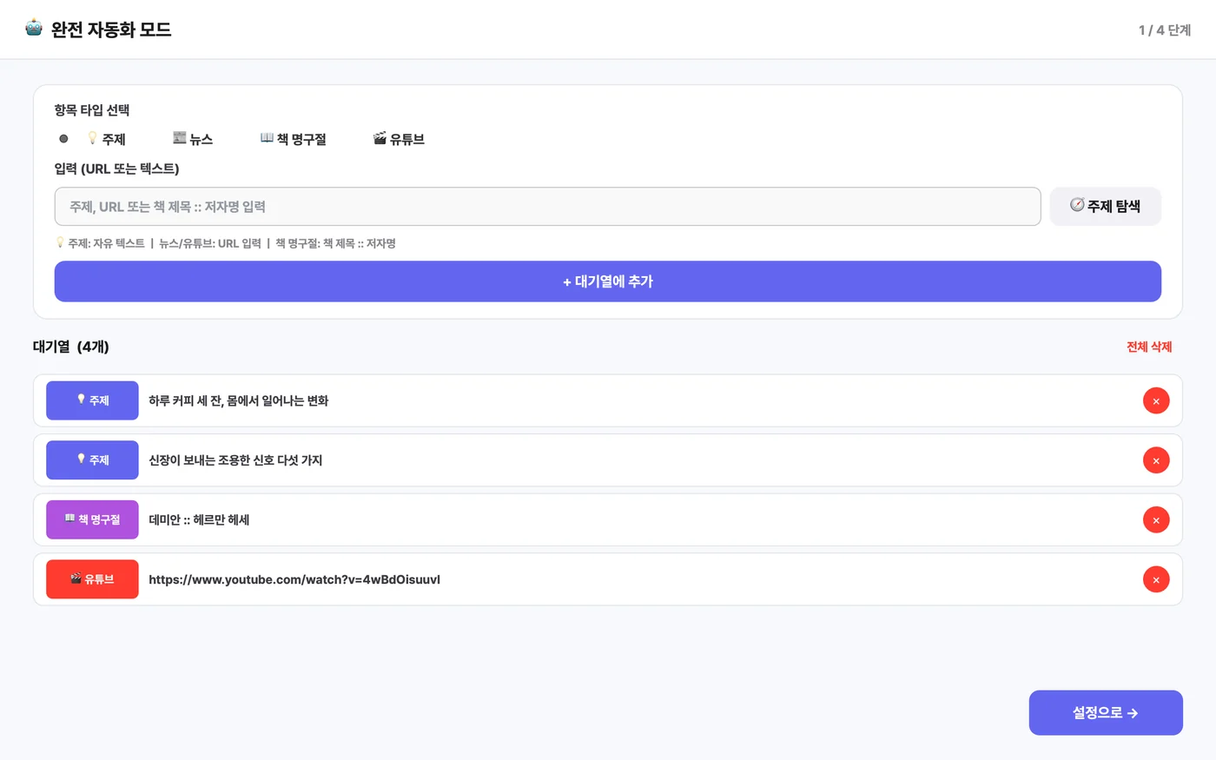Viewport: 1216px width, 760px height.
Task: Click the 주제 badge on the 하루 커피 row
Action: [x=92, y=400]
